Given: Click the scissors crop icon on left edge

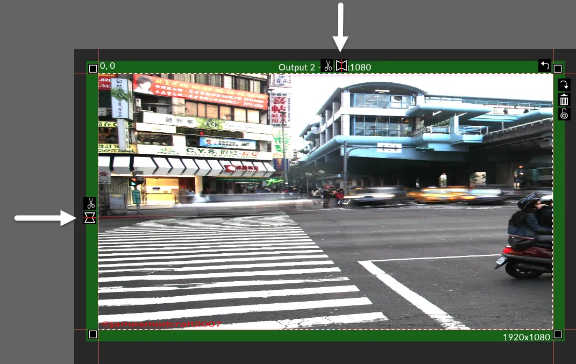Looking at the screenshot, I should pyautogui.click(x=90, y=203).
